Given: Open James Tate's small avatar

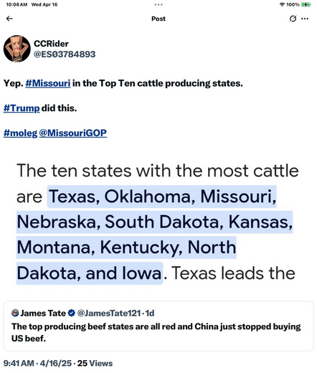Looking at the screenshot, I should (15, 313).
